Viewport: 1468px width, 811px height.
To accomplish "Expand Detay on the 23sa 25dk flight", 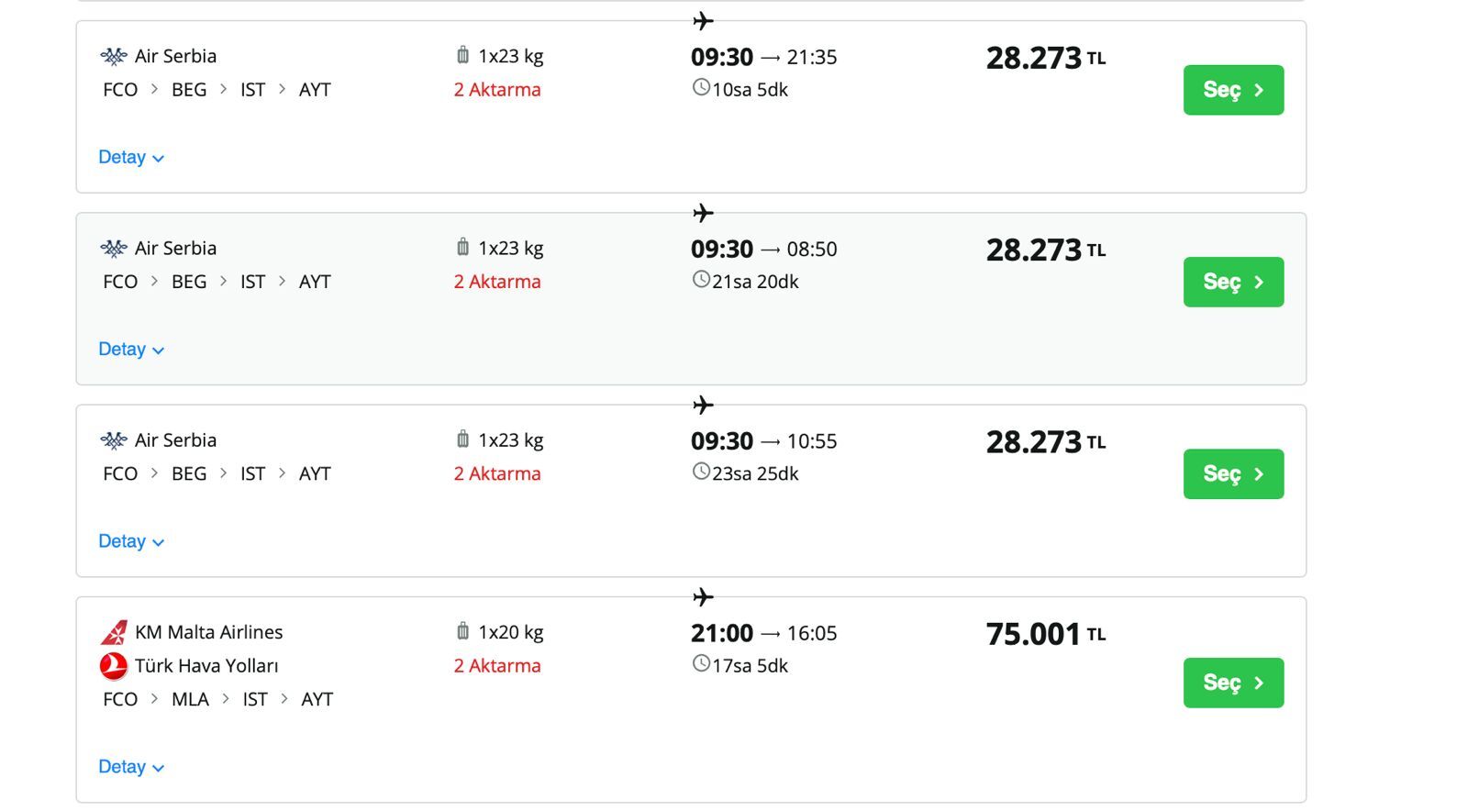I will 131,541.
